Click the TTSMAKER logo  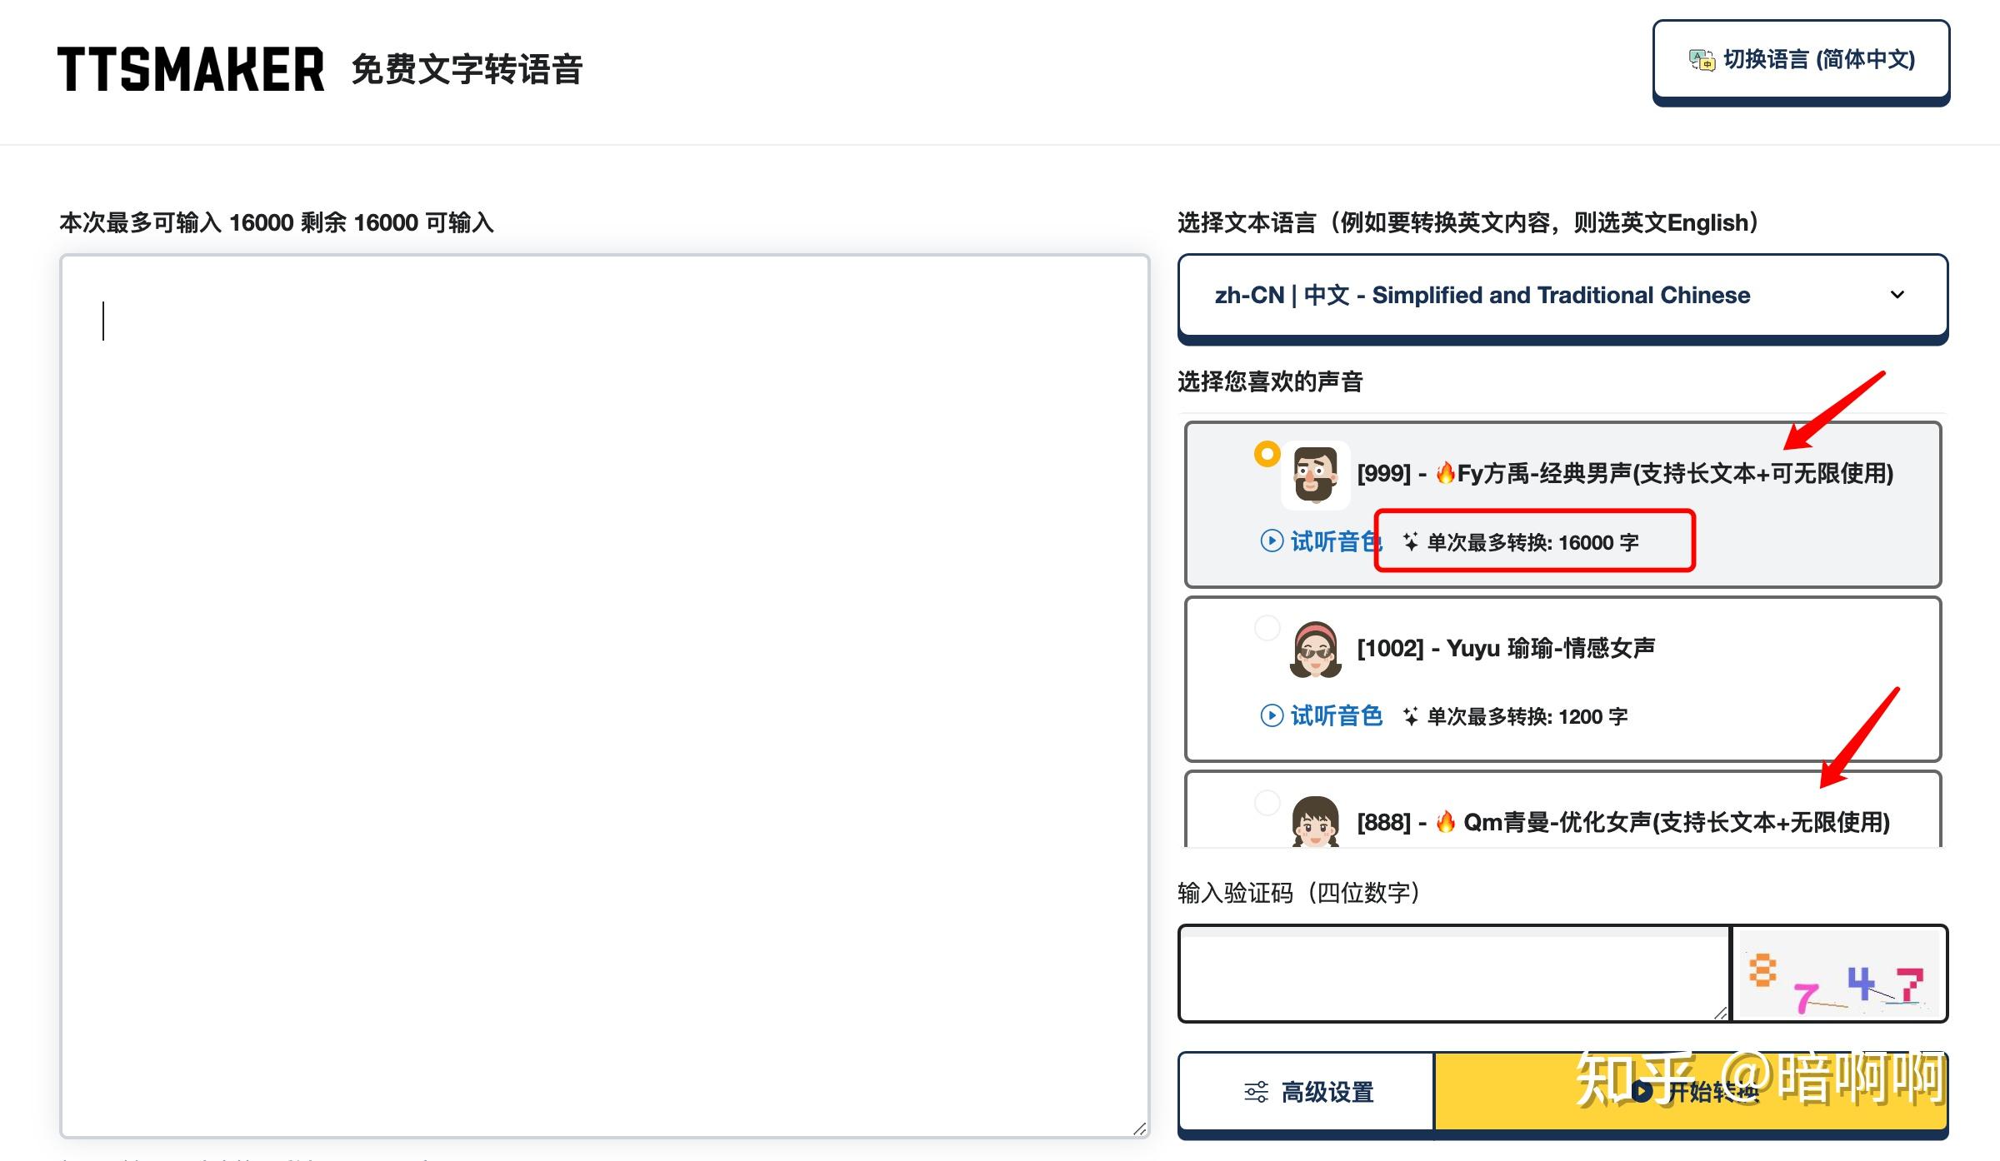[191, 69]
